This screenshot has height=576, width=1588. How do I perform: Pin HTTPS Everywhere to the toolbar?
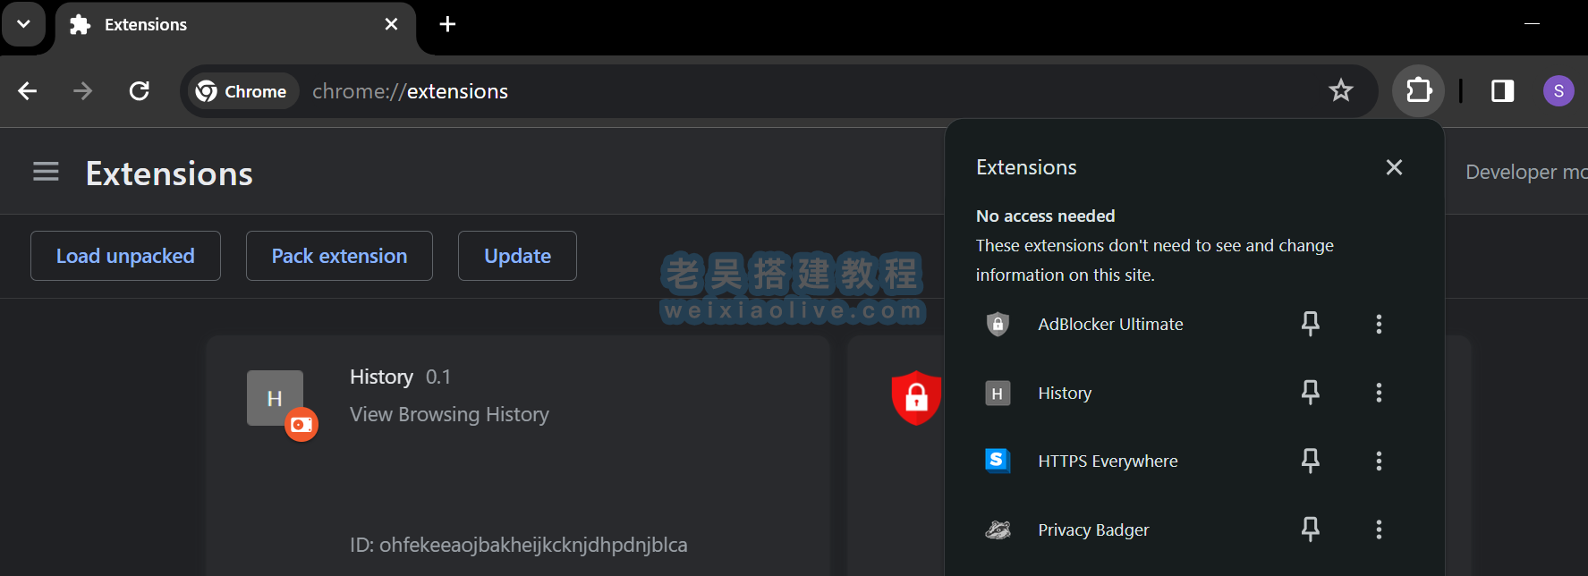tap(1310, 461)
